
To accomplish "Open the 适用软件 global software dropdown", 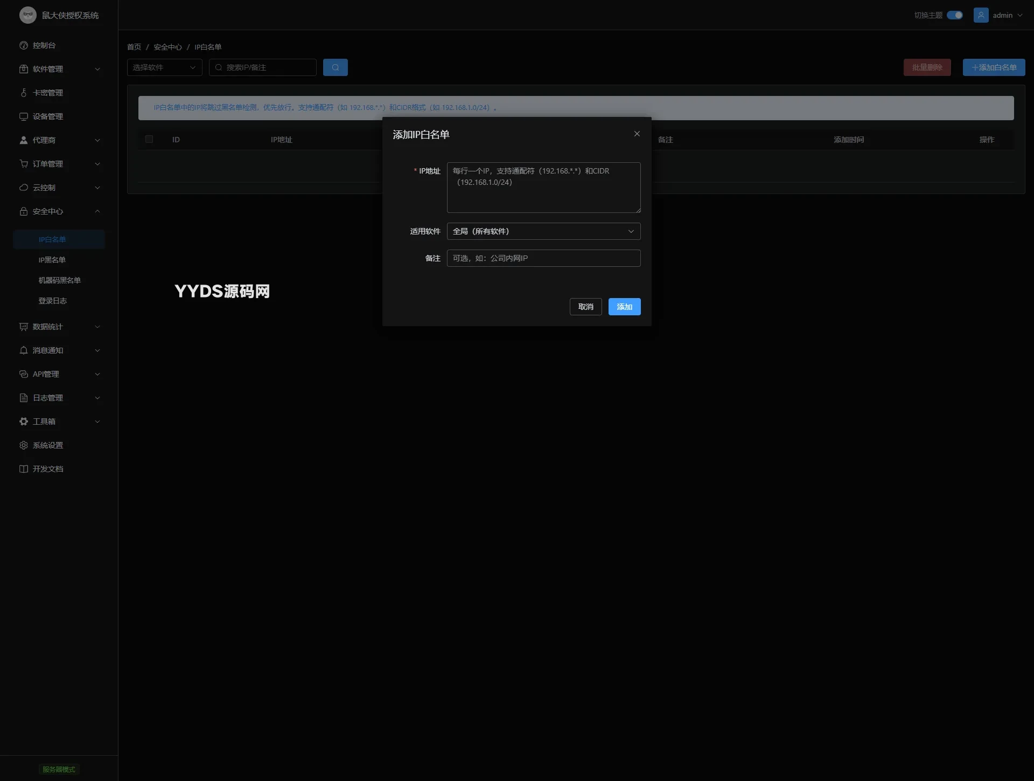I will point(543,231).
